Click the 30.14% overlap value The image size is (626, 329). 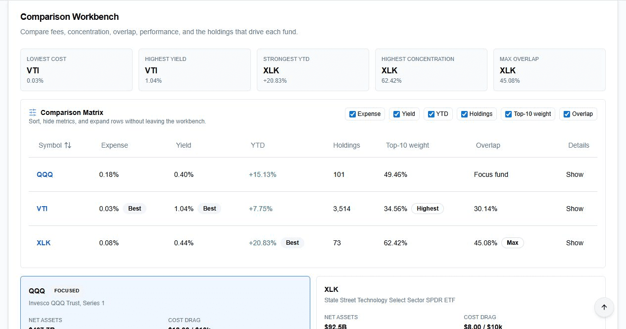(x=485, y=209)
